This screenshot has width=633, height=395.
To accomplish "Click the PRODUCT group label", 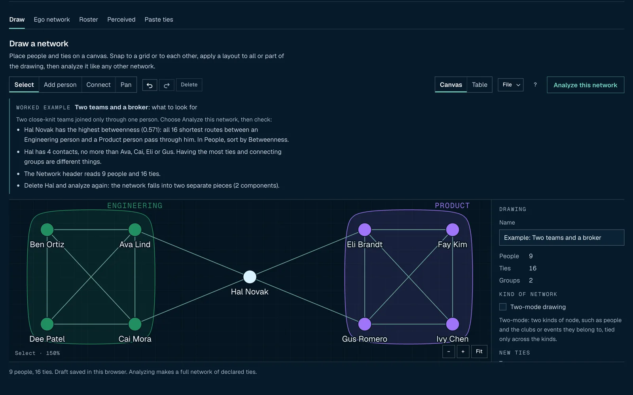I will point(452,206).
